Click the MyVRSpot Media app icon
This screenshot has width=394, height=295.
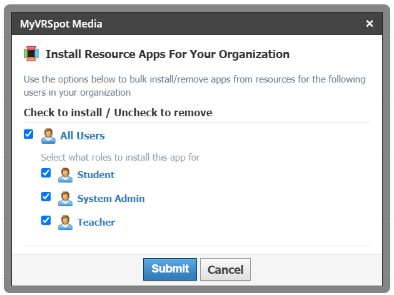[31, 54]
